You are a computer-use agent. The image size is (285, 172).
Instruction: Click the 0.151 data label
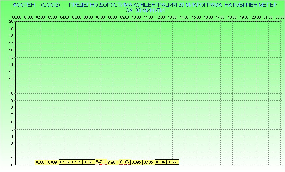point(88,162)
